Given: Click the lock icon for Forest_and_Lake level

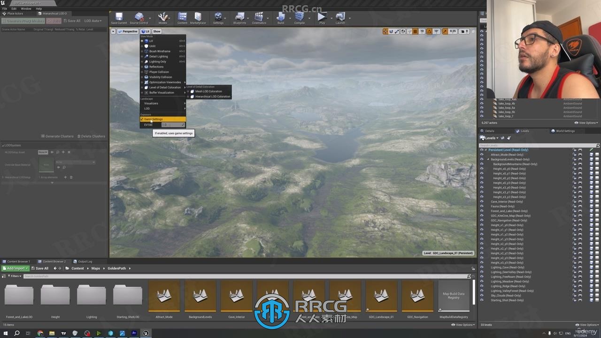Looking at the screenshot, I should click(575, 211).
